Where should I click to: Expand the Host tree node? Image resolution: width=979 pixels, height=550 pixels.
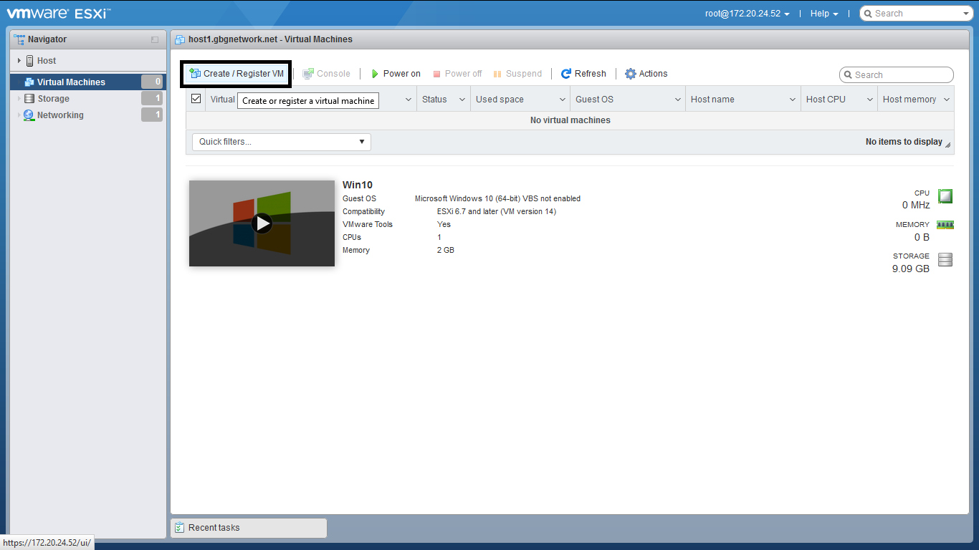pos(19,61)
